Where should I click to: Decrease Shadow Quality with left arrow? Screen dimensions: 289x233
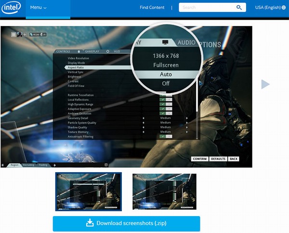coord(144,127)
